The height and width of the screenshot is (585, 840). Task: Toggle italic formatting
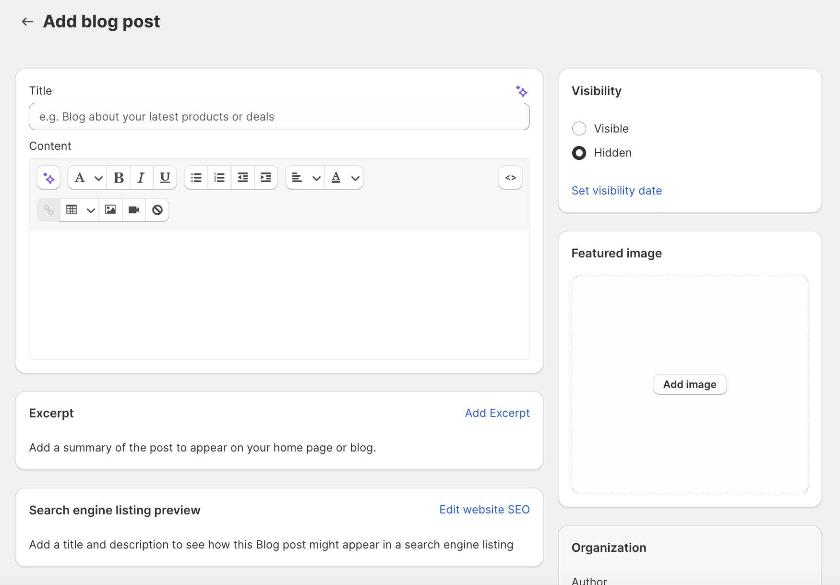coord(142,178)
